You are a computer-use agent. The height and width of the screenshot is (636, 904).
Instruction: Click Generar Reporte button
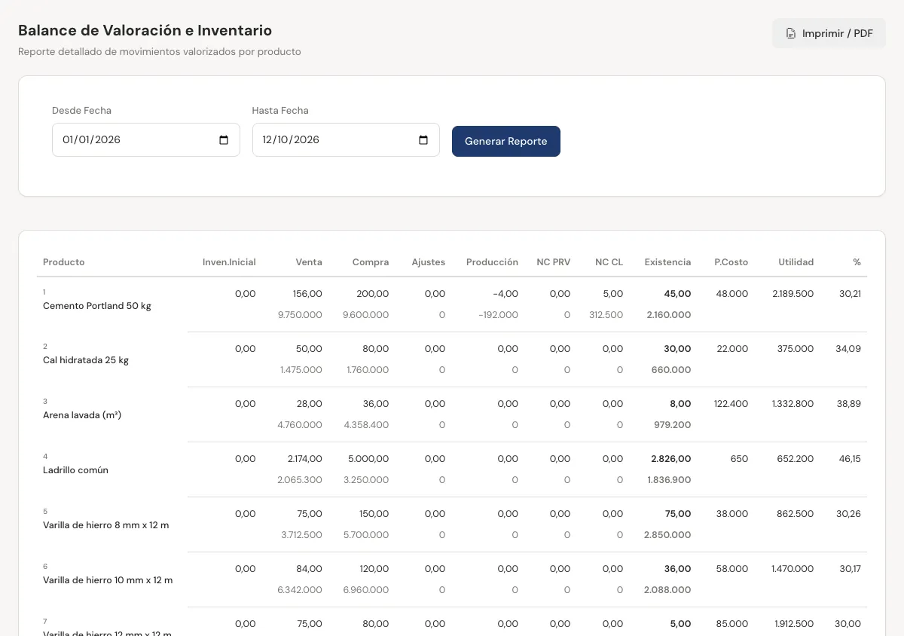pos(506,141)
